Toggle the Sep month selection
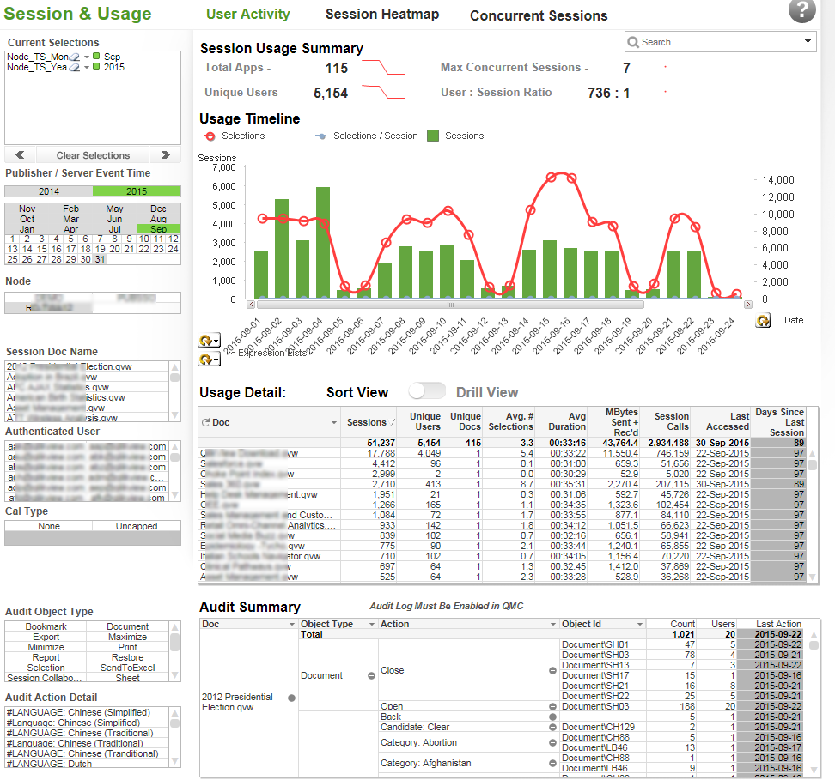 (158, 229)
